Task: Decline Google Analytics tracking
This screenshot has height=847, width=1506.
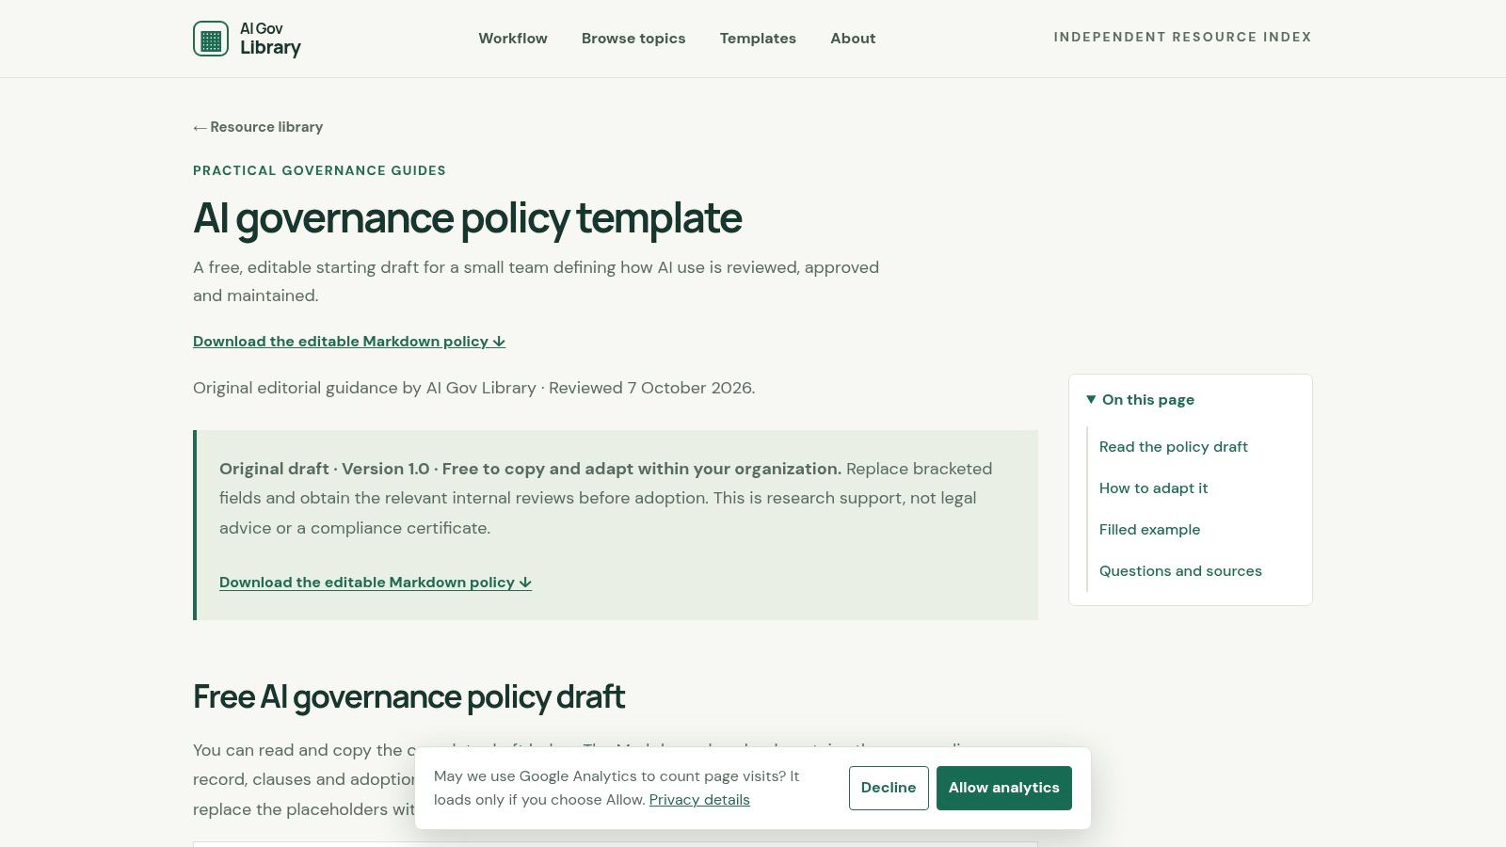Action: point(889,788)
